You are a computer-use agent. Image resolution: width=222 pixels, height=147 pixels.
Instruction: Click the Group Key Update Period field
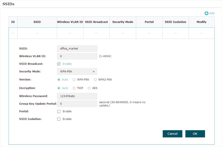coord(77,104)
